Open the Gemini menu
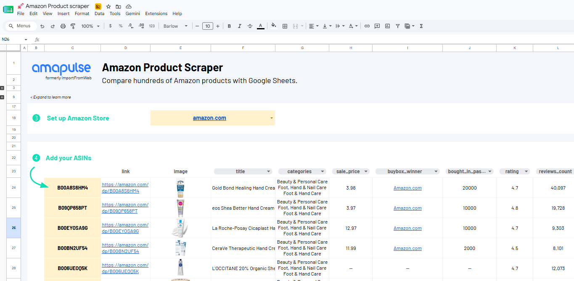Image resolution: width=574 pixels, height=281 pixels. [x=133, y=13]
